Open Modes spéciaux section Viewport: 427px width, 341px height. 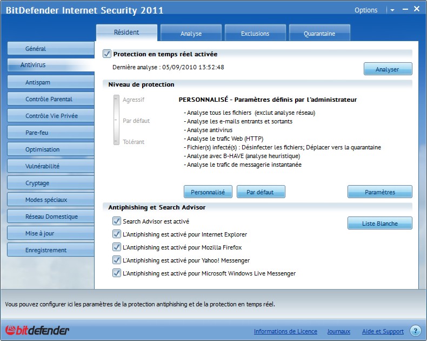(x=51, y=200)
